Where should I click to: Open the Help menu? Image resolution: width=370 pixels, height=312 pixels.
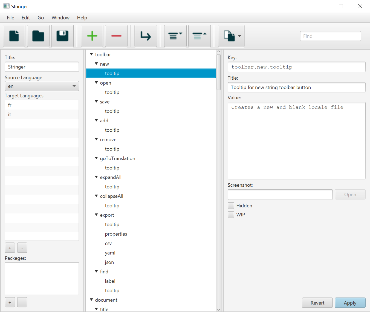(x=82, y=18)
